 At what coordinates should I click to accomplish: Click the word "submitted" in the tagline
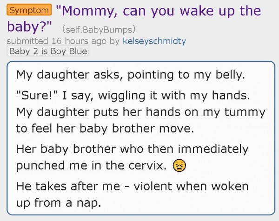(x=27, y=41)
